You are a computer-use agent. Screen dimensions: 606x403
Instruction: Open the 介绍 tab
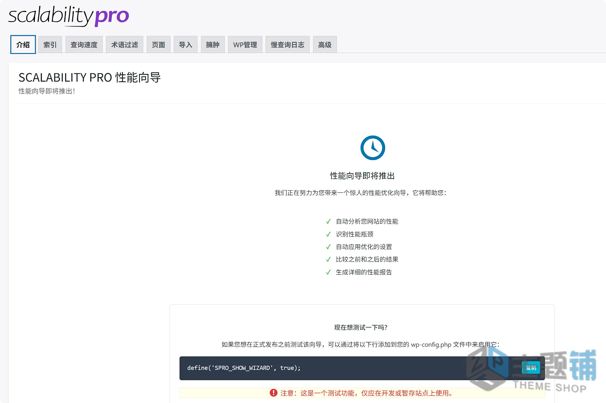point(23,45)
